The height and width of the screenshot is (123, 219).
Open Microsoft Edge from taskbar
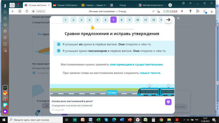coord(114,120)
